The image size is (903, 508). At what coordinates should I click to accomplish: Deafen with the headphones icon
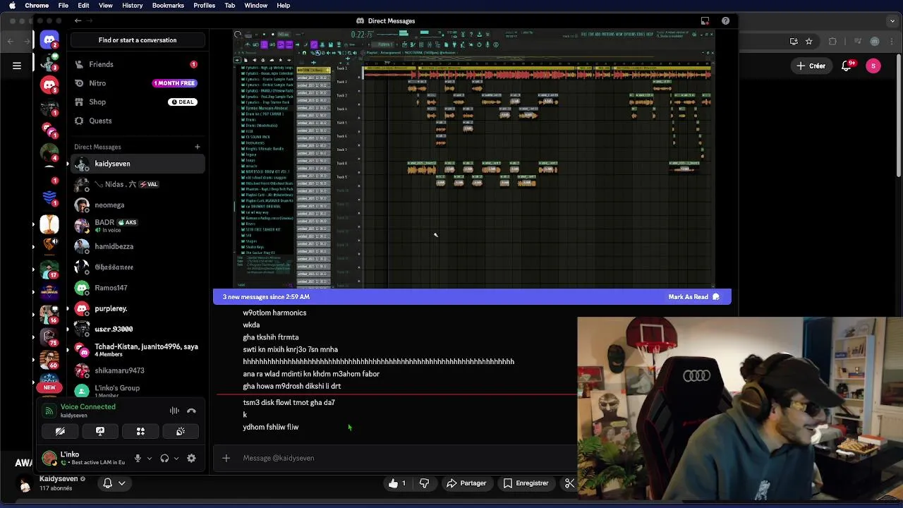[x=164, y=458]
